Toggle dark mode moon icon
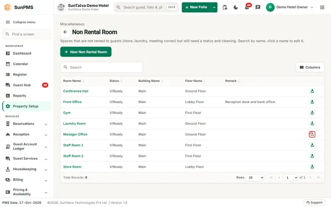The image size is (331, 207). tap(236, 7)
